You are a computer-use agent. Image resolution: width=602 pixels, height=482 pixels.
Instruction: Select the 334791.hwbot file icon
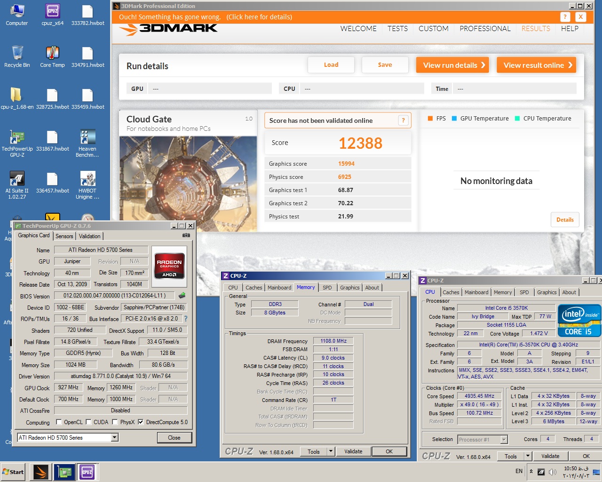pyautogui.click(x=87, y=56)
